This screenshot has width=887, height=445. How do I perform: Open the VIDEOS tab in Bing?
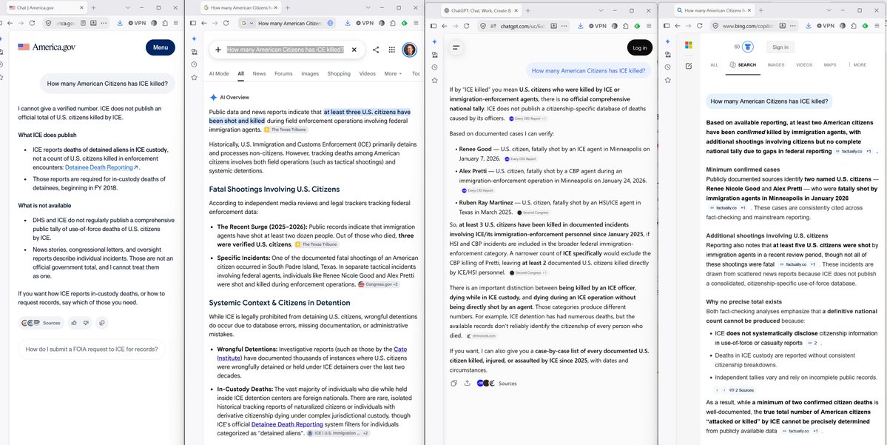click(804, 65)
